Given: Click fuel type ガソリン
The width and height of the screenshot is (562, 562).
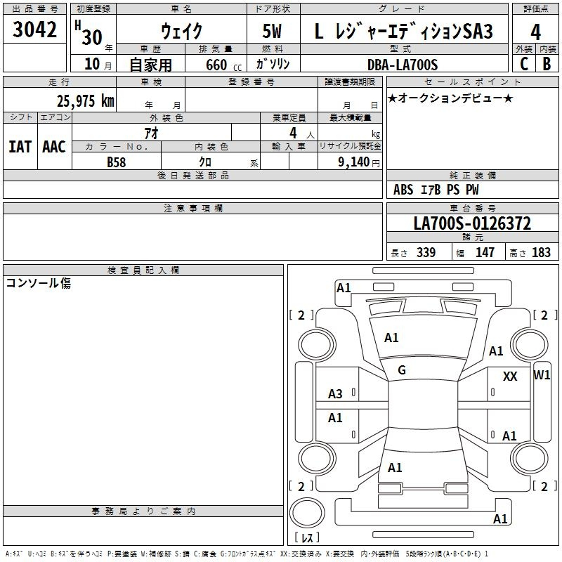Looking at the screenshot, I should point(273,64).
